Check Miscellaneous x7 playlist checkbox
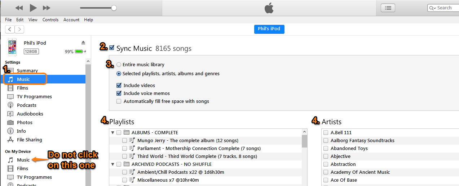The image size is (459, 186). [x=125, y=180]
